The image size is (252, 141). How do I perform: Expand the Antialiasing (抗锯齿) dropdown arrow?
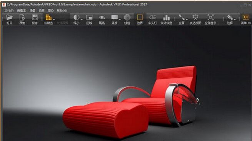[54, 20]
